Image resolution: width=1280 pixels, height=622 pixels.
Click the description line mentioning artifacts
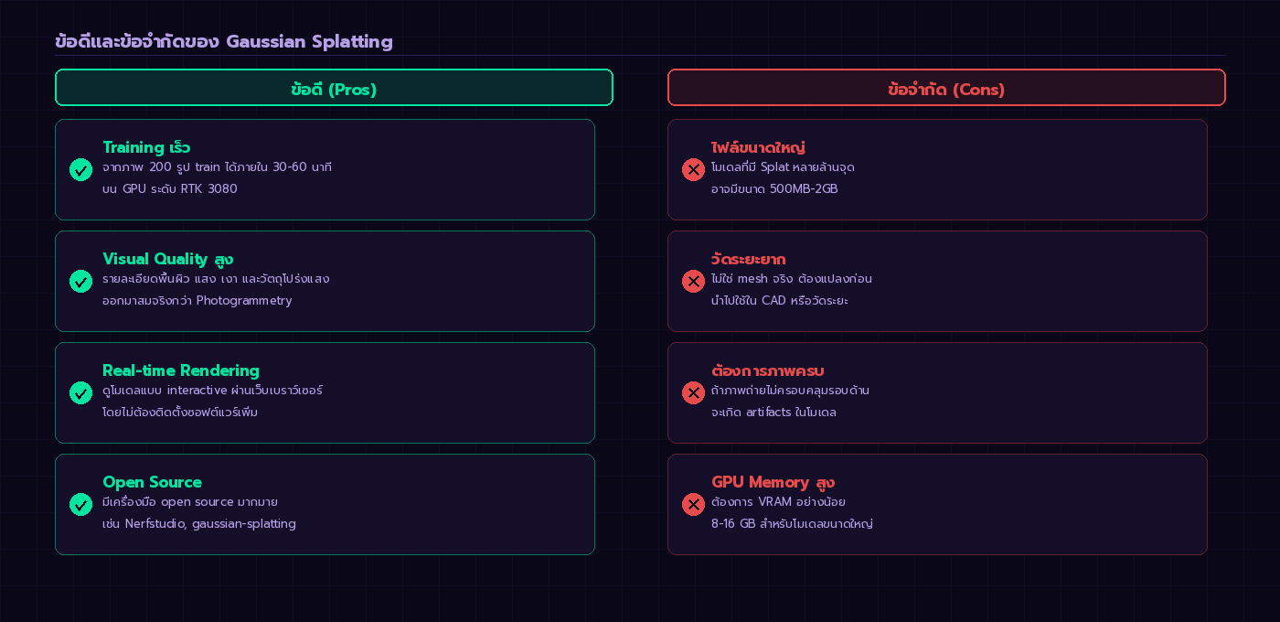(773, 413)
